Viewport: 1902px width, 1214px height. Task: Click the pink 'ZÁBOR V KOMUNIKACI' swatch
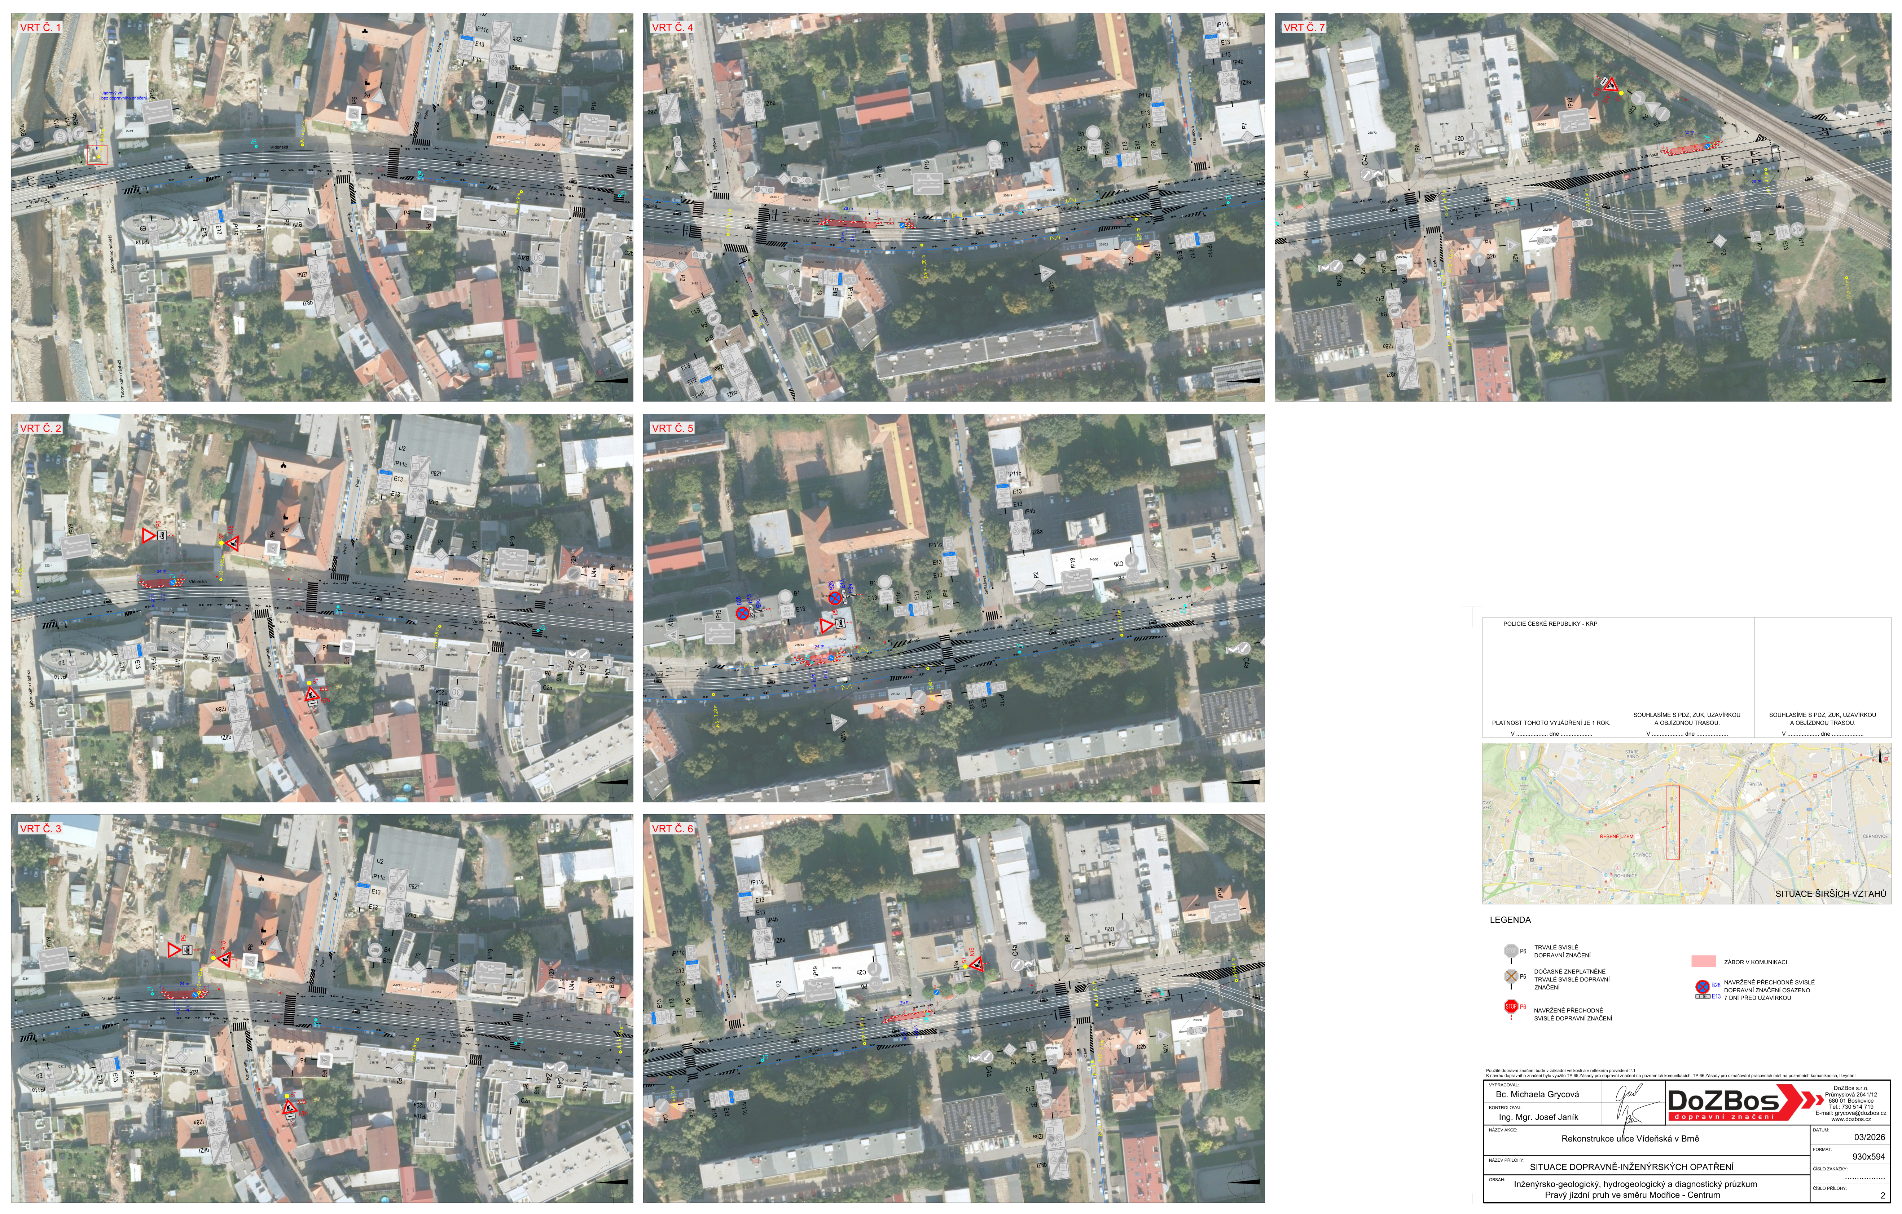[x=1704, y=961]
